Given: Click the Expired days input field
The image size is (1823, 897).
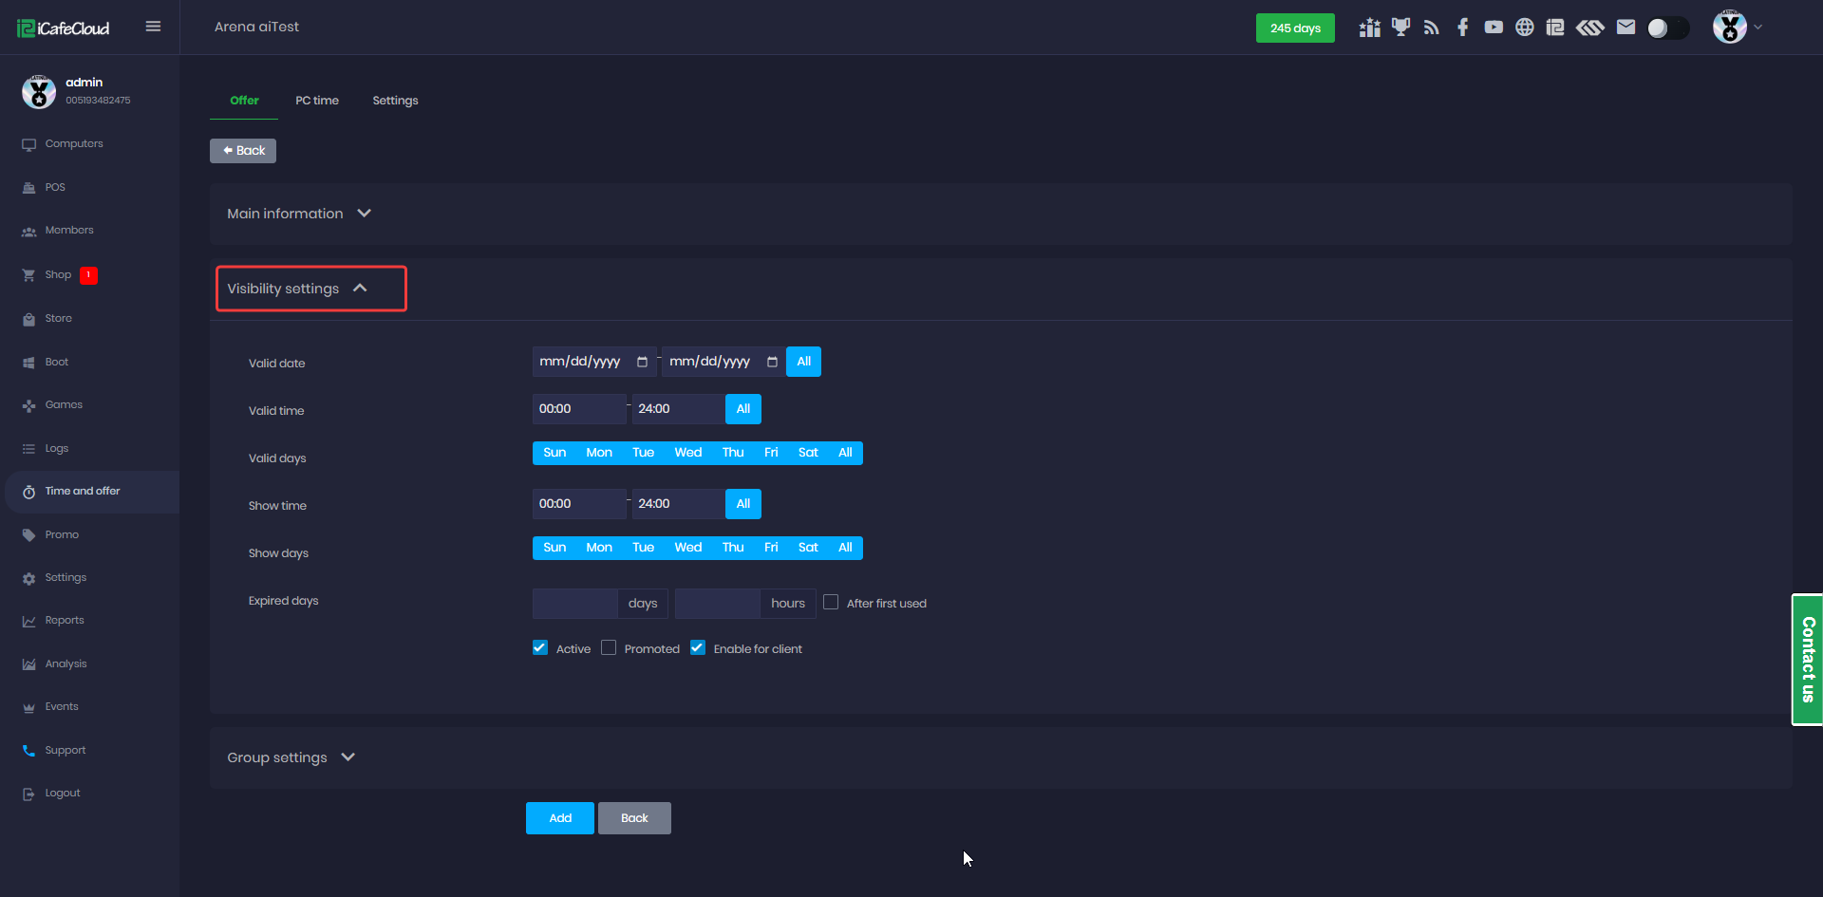Looking at the screenshot, I should pyautogui.click(x=575, y=604).
